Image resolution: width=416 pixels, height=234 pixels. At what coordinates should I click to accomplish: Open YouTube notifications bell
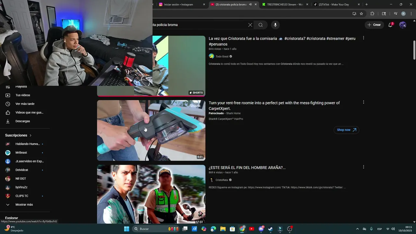390,25
